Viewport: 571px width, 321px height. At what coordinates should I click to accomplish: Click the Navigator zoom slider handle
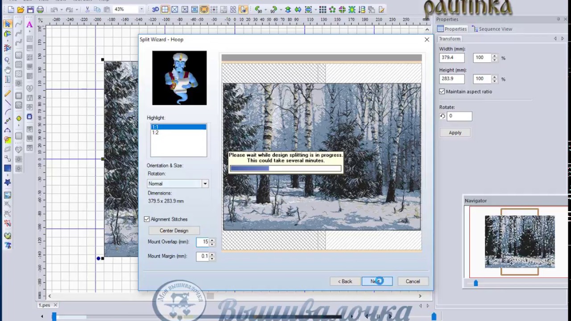pyautogui.click(x=476, y=283)
